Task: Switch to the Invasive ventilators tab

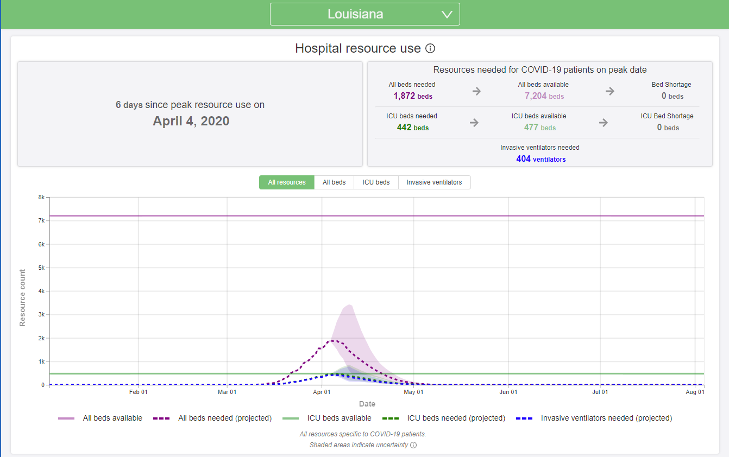Action: (434, 182)
